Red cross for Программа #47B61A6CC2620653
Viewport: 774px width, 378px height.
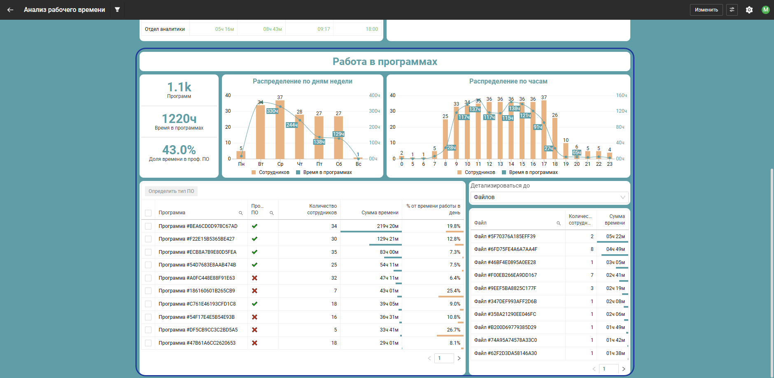[x=254, y=343]
